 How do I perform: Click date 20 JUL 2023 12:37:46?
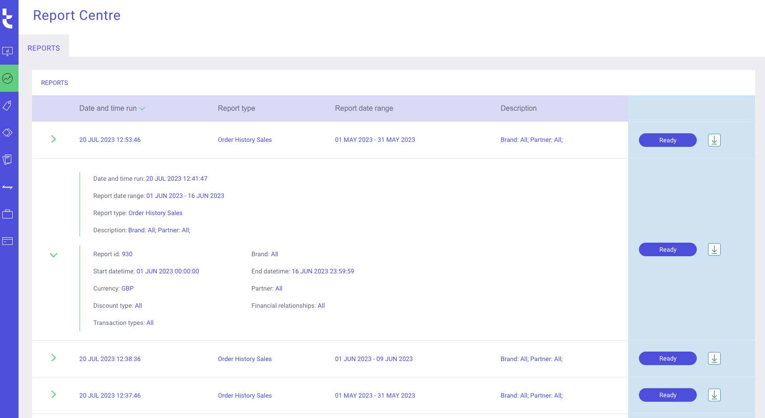110,395
